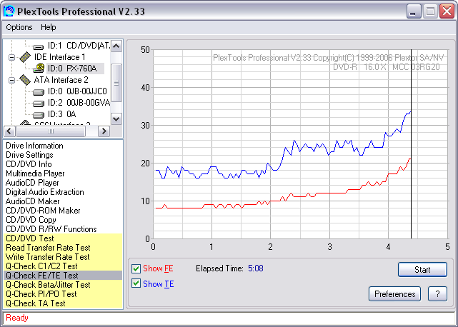Open CD/DVD R/RW Functions
Image resolution: width=458 pixels, height=327 pixels.
[x=51, y=229]
